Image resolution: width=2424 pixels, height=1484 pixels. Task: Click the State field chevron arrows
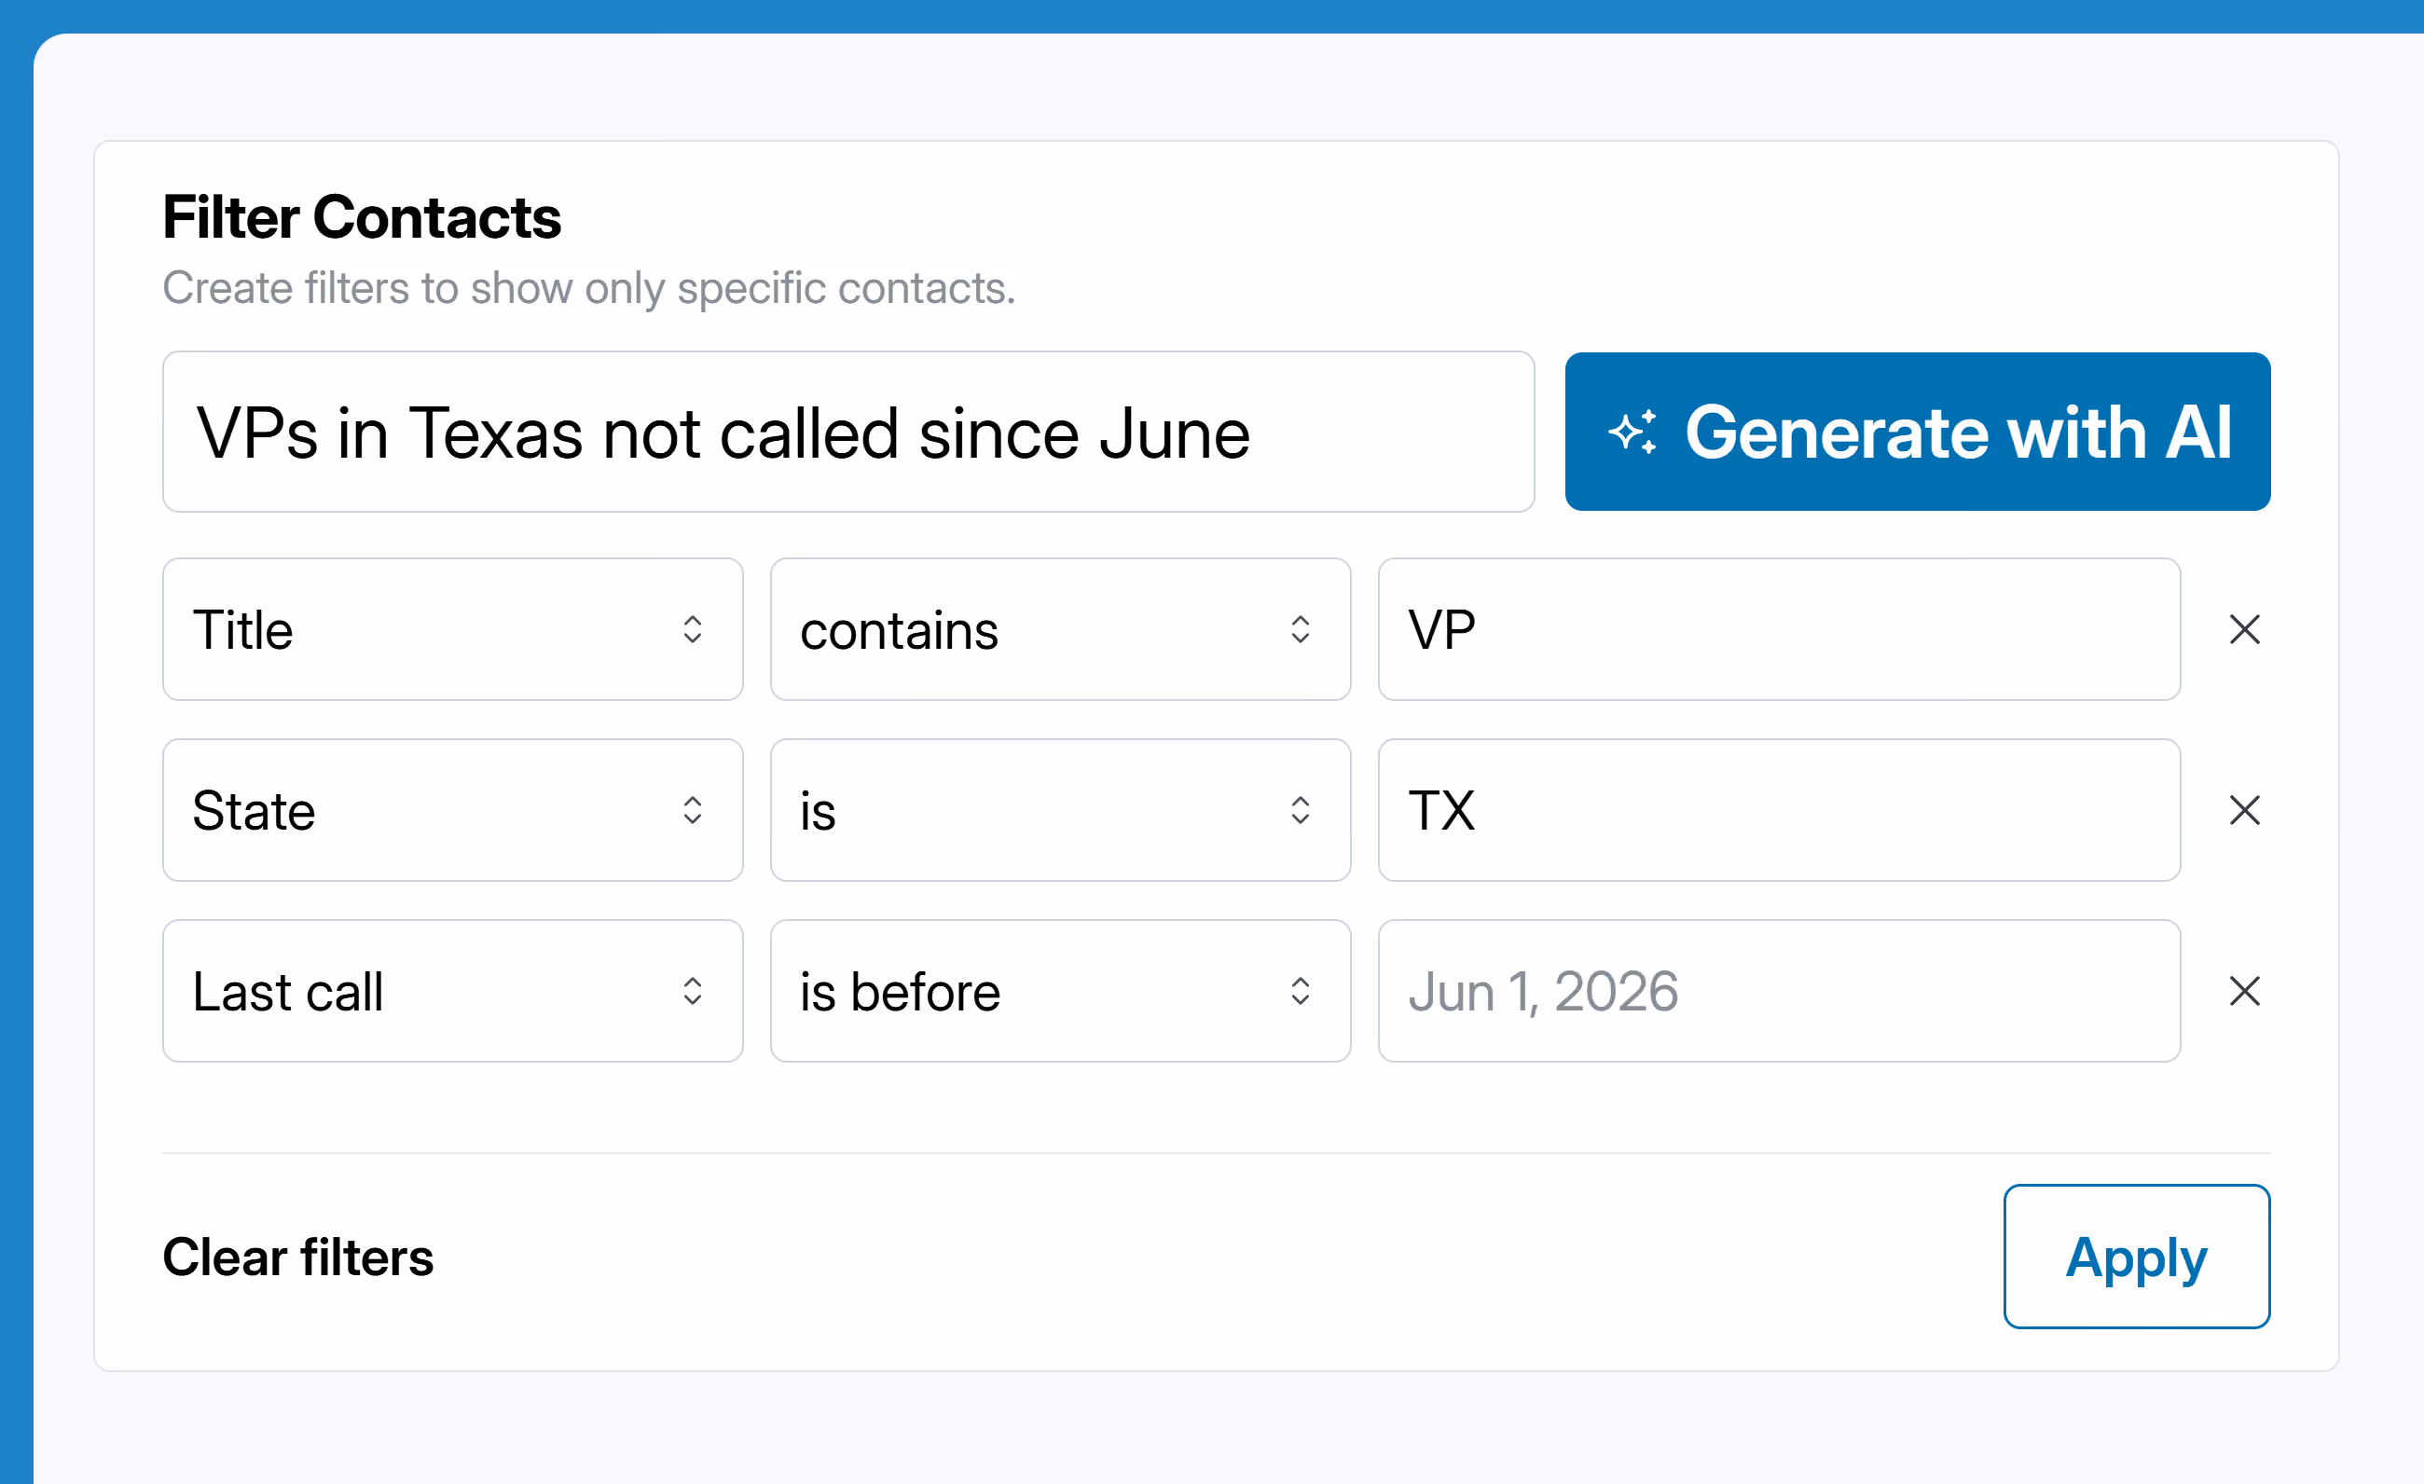[693, 810]
